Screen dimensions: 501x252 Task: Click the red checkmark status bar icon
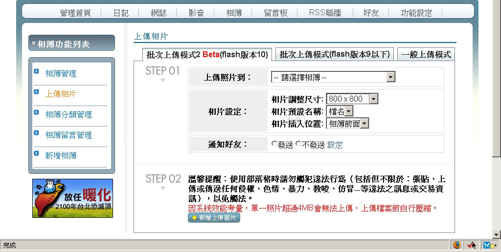click(x=472, y=245)
